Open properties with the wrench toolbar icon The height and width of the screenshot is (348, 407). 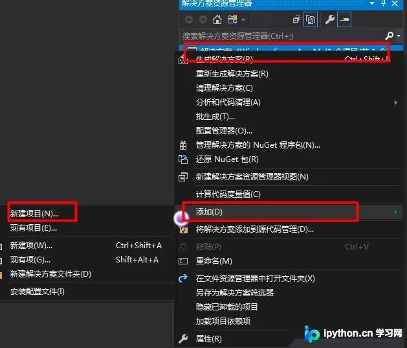click(x=330, y=19)
